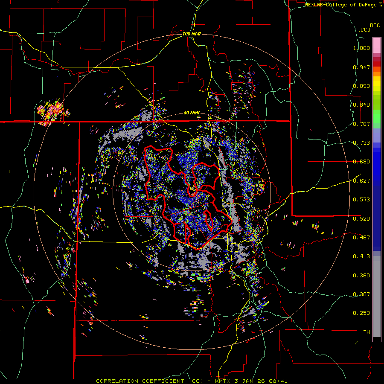This screenshot has height=384, width=384.
Task: Click the CORRELATION COEFFICIENT (CC) caption text
Action: coord(150,381)
